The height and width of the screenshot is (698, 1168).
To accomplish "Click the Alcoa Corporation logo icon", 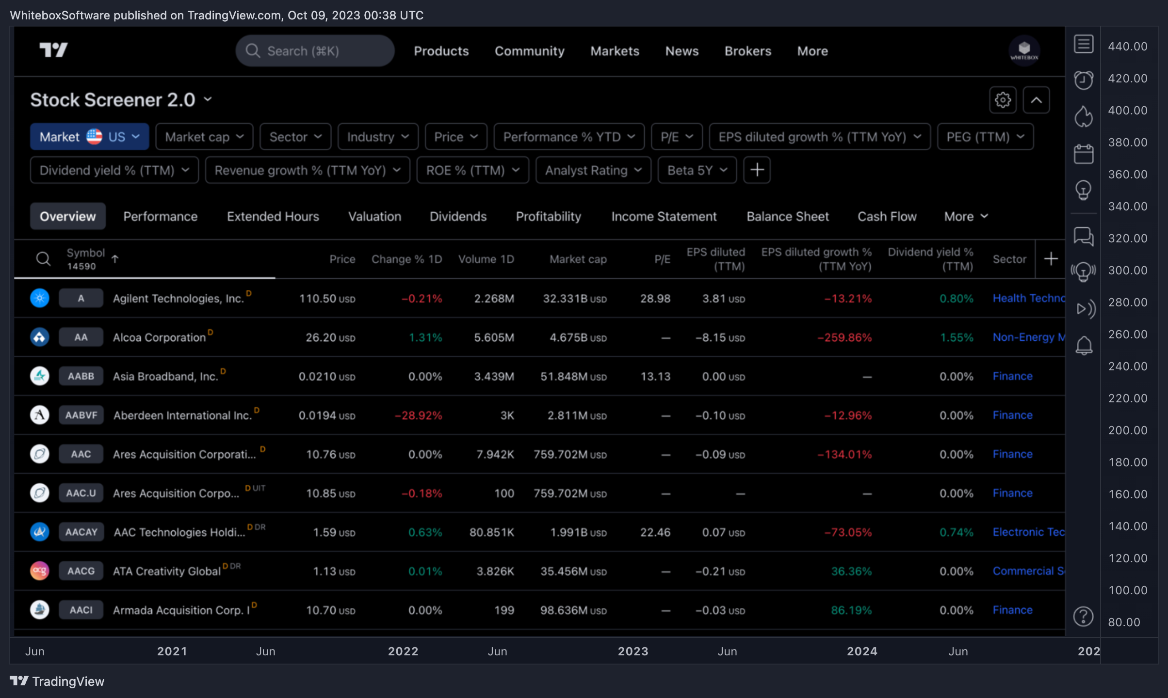I will click(40, 337).
